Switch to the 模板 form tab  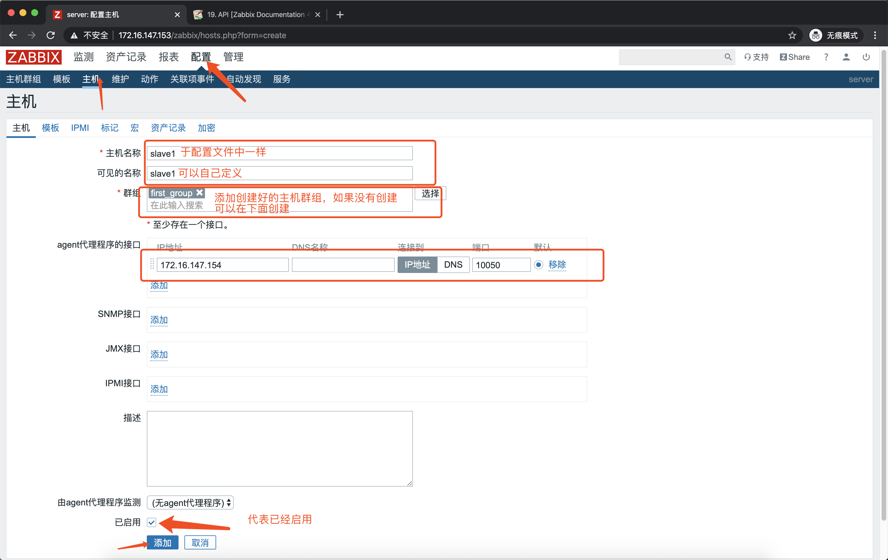(x=51, y=128)
